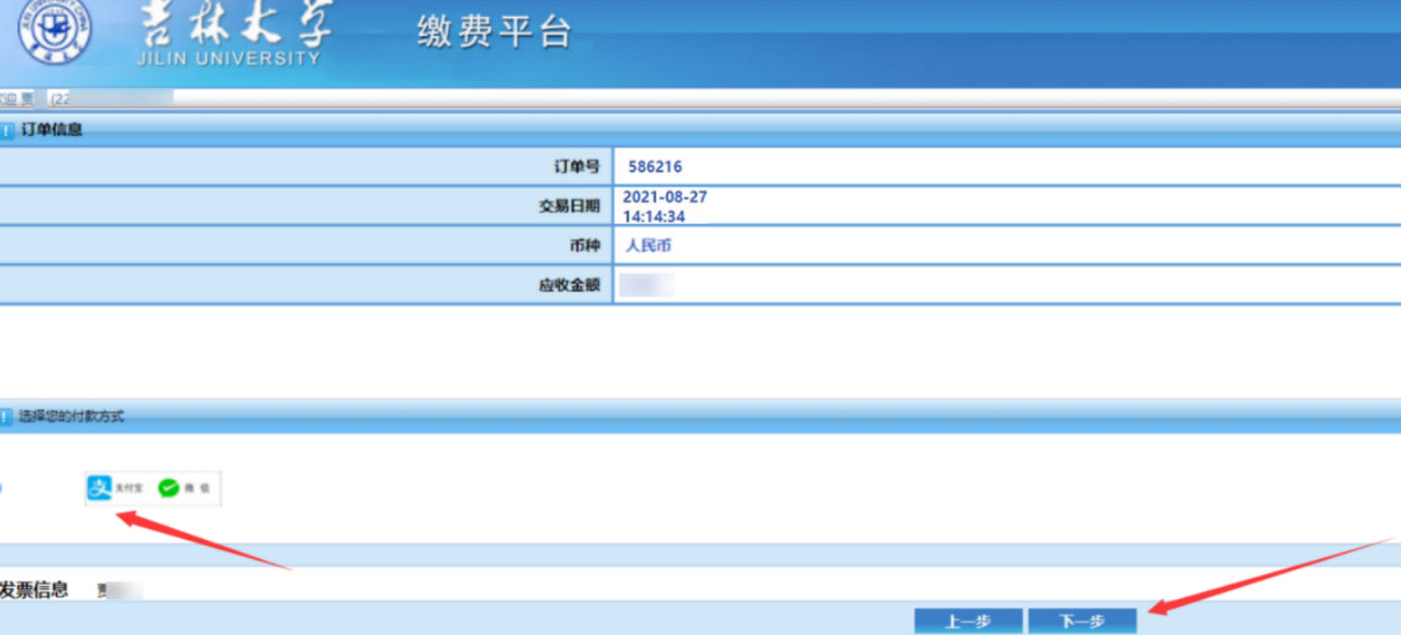The width and height of the screenshot is (1401, 635).
Task: Click the 订单号 field label
Action: [577, 167]
